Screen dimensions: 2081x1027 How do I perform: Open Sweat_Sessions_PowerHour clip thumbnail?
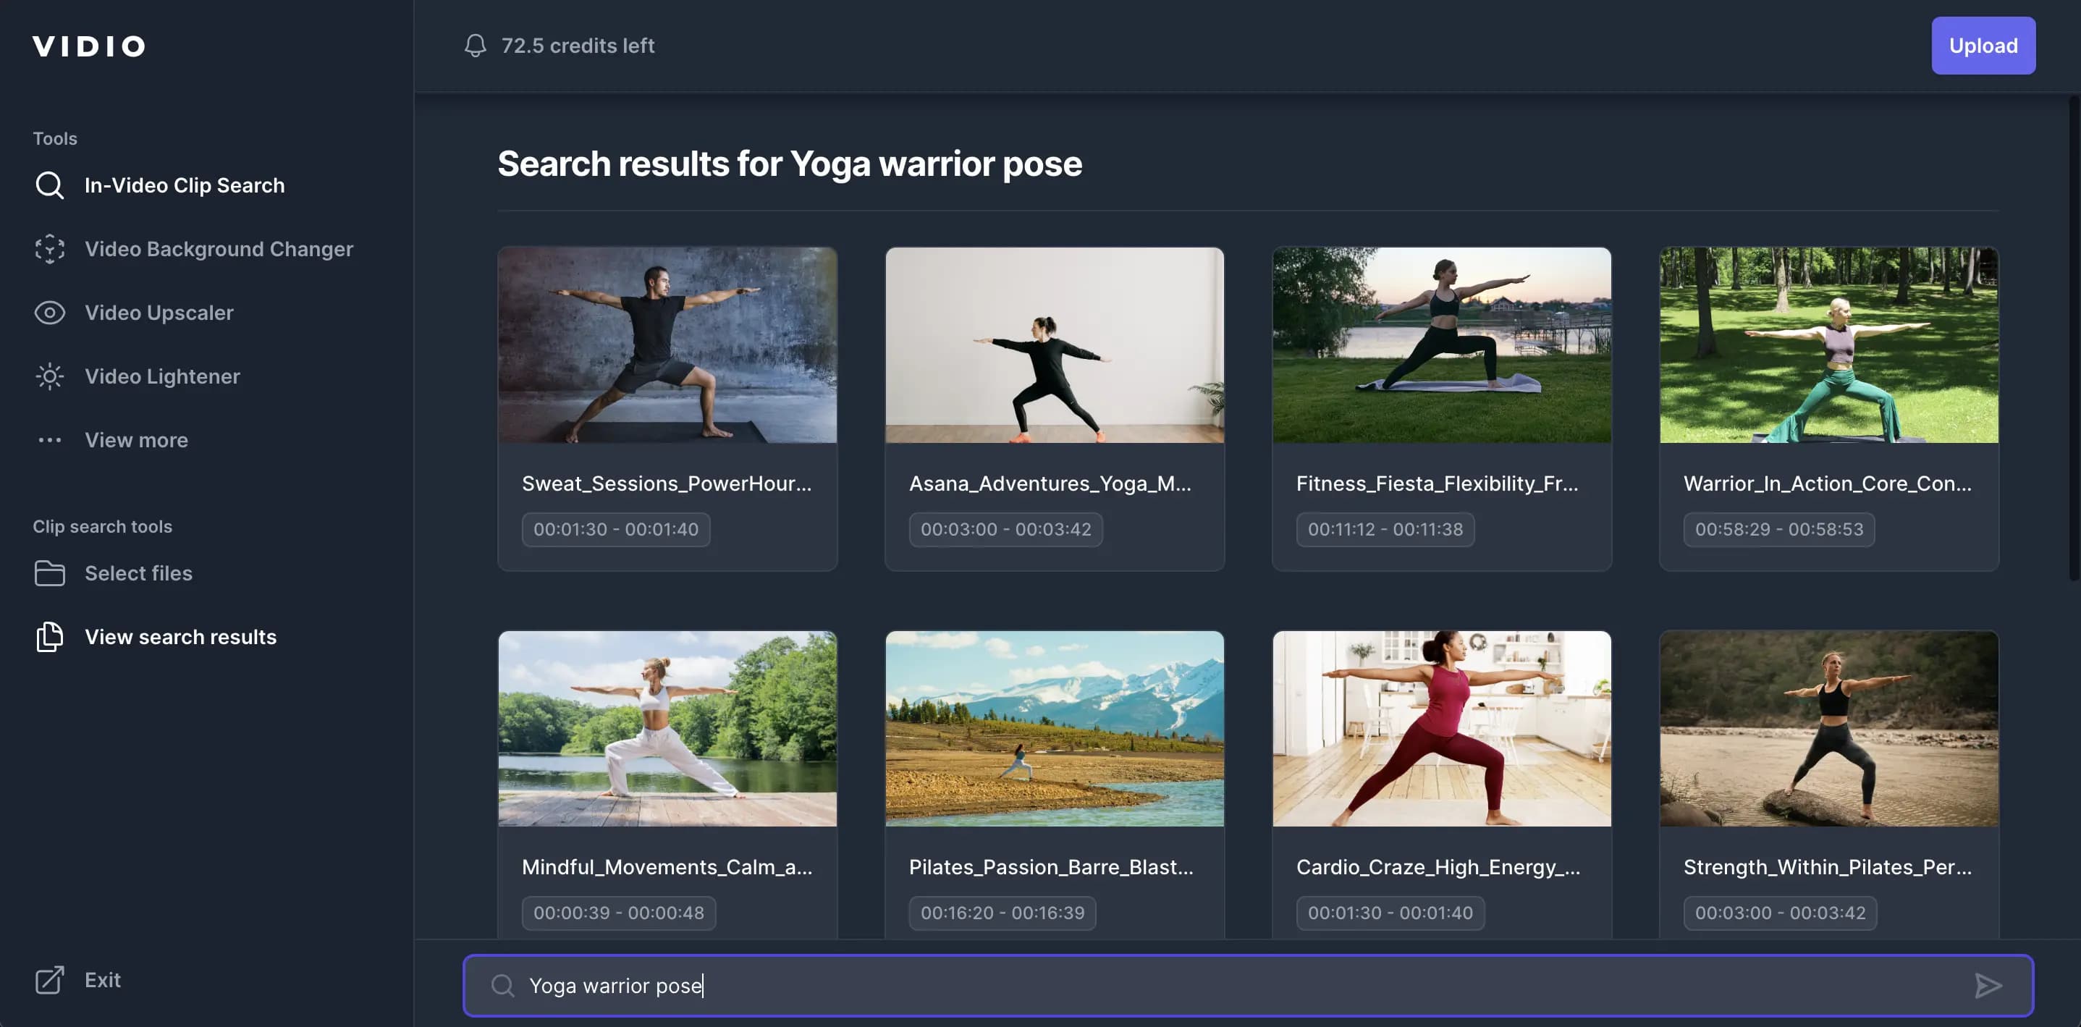tap(667, 345)
